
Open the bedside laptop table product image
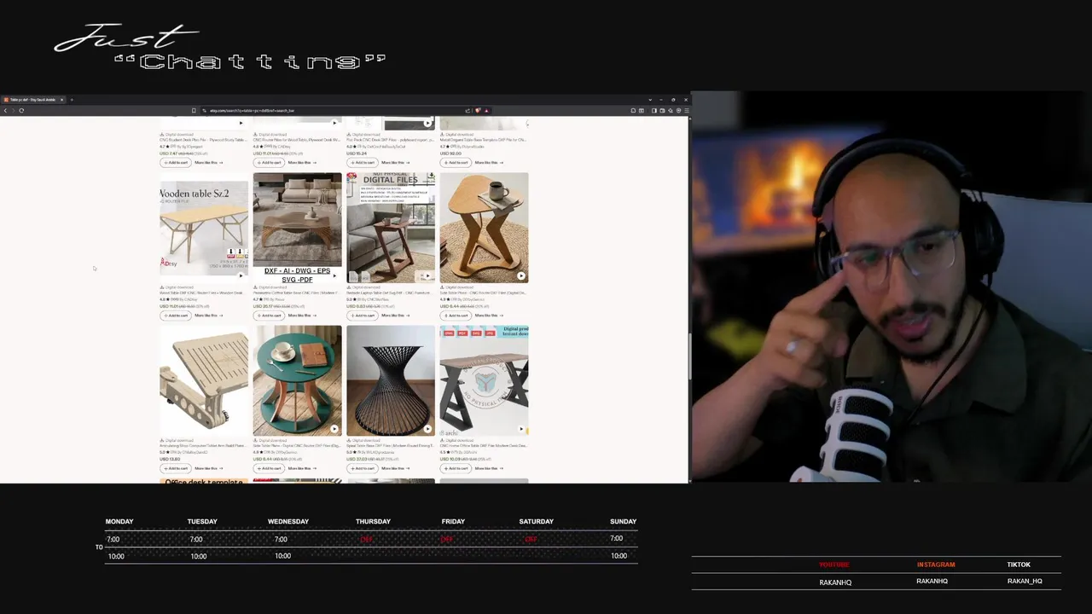391,228
